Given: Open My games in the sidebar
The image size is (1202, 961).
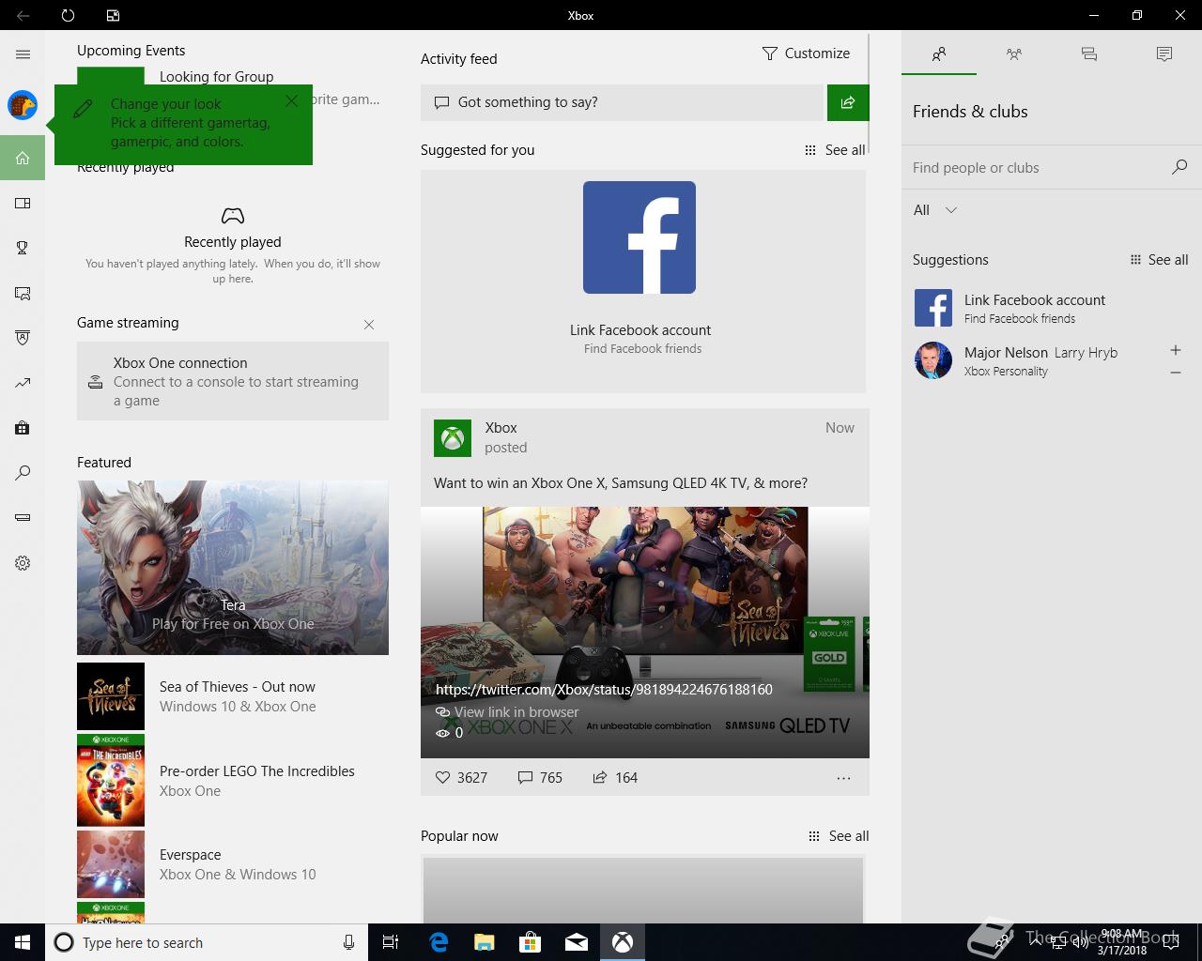Looking at the screenshot, I should tap(23, 203).
